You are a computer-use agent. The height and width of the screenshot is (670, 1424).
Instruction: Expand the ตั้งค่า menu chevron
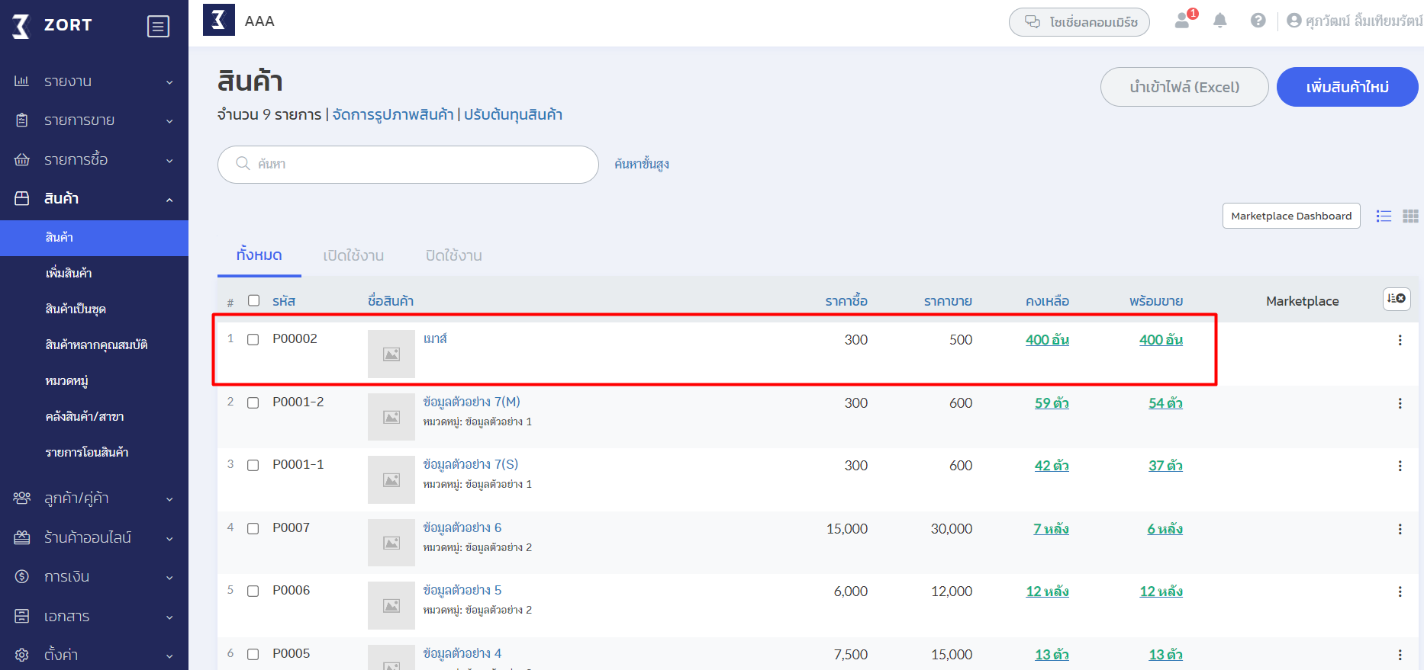coord(169,656)
